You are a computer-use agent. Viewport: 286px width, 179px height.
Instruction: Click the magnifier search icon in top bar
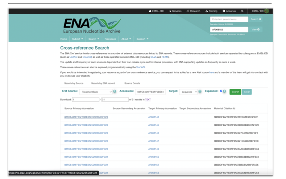242,11
